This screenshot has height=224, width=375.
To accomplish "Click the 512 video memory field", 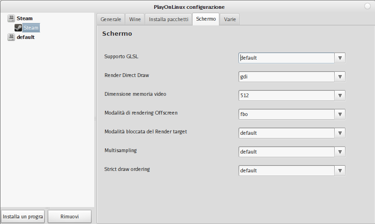I will (286, 96).
